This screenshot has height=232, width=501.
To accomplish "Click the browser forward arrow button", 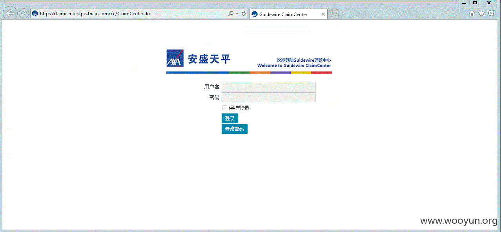I will tap(24, 14).
